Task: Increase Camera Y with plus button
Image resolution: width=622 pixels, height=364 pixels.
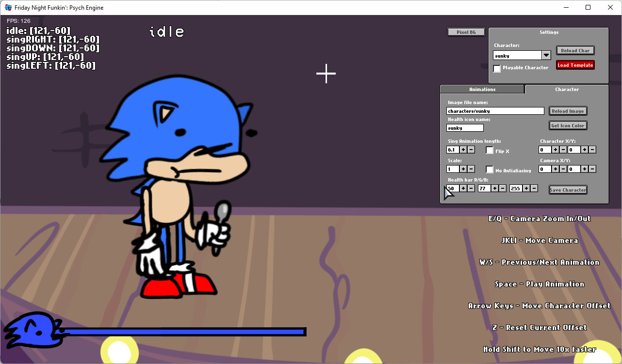Action: 585,169
